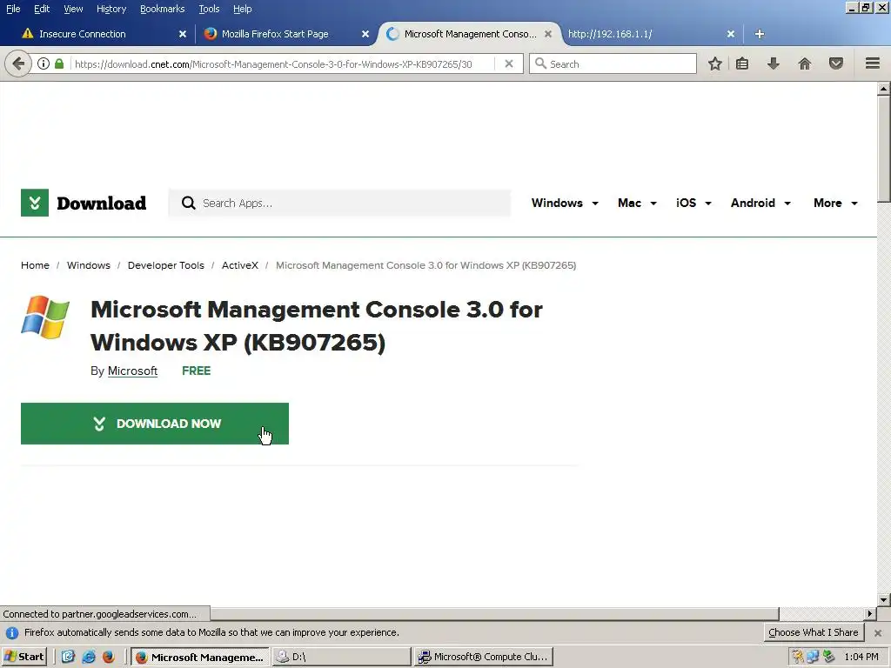Open the Edit menu
891x668 pixels.
tap(42, 9)
